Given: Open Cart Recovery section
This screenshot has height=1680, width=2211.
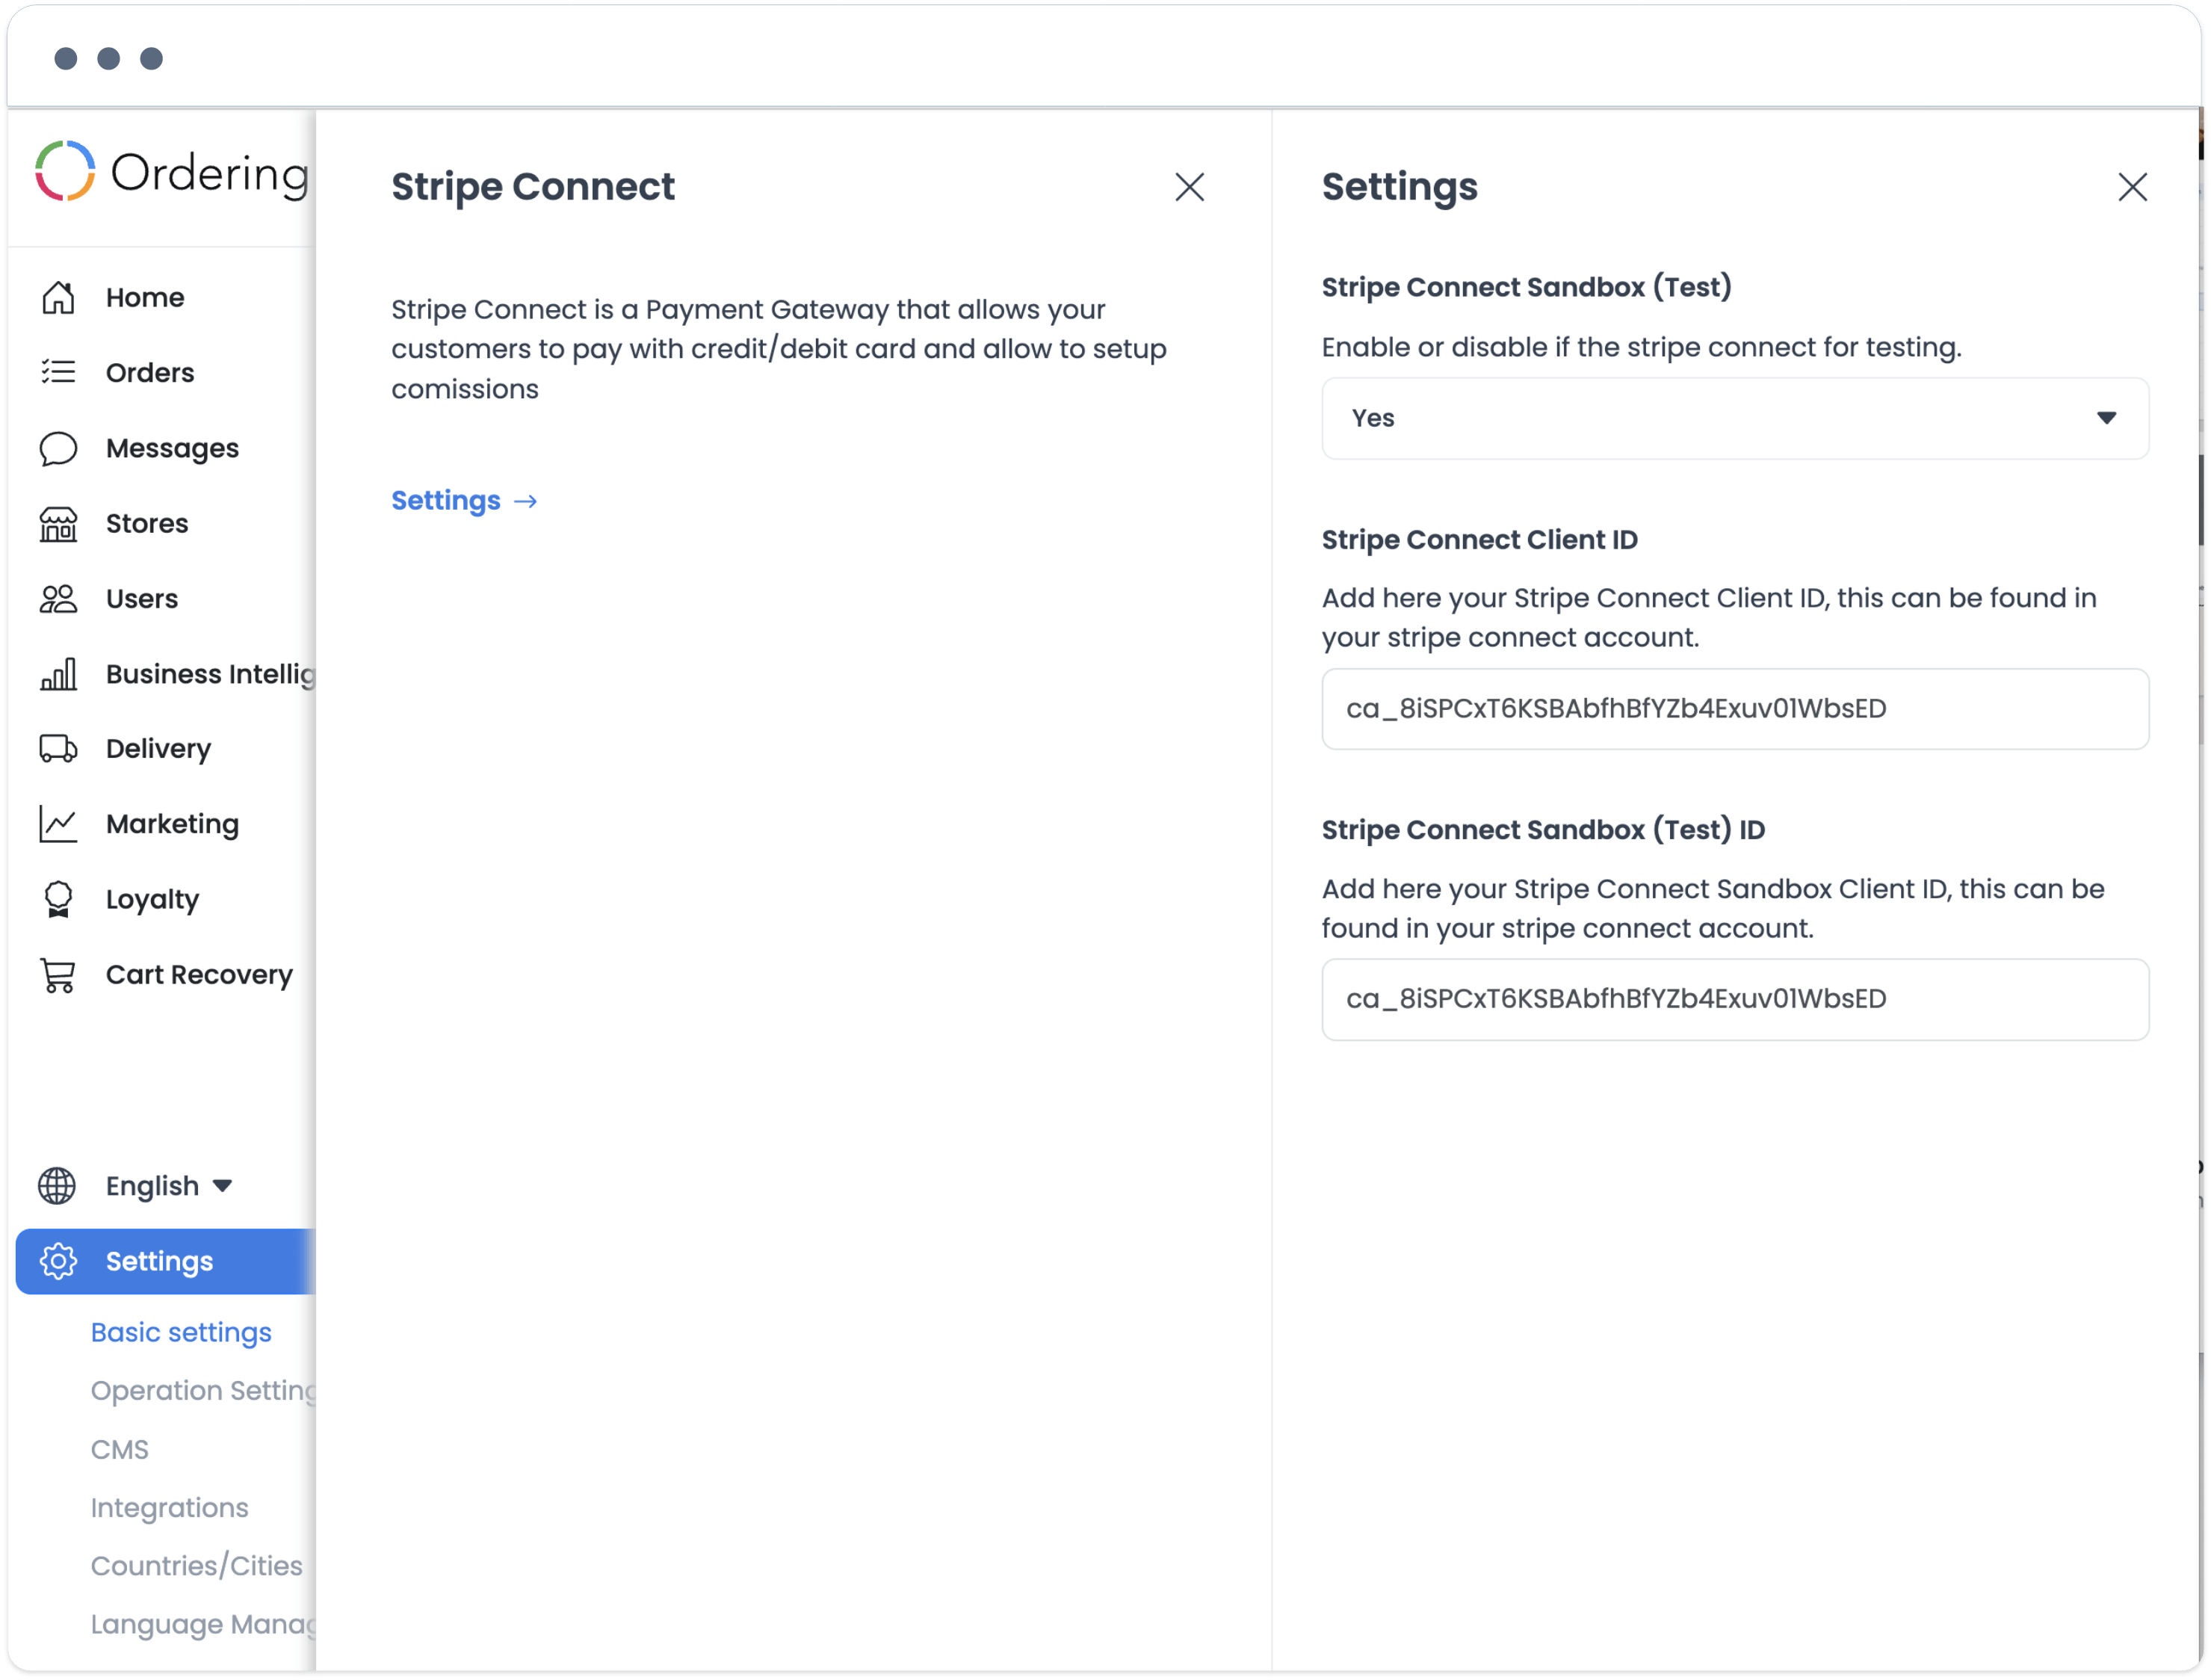Looking at the screenshot, I should coord(199,975).
